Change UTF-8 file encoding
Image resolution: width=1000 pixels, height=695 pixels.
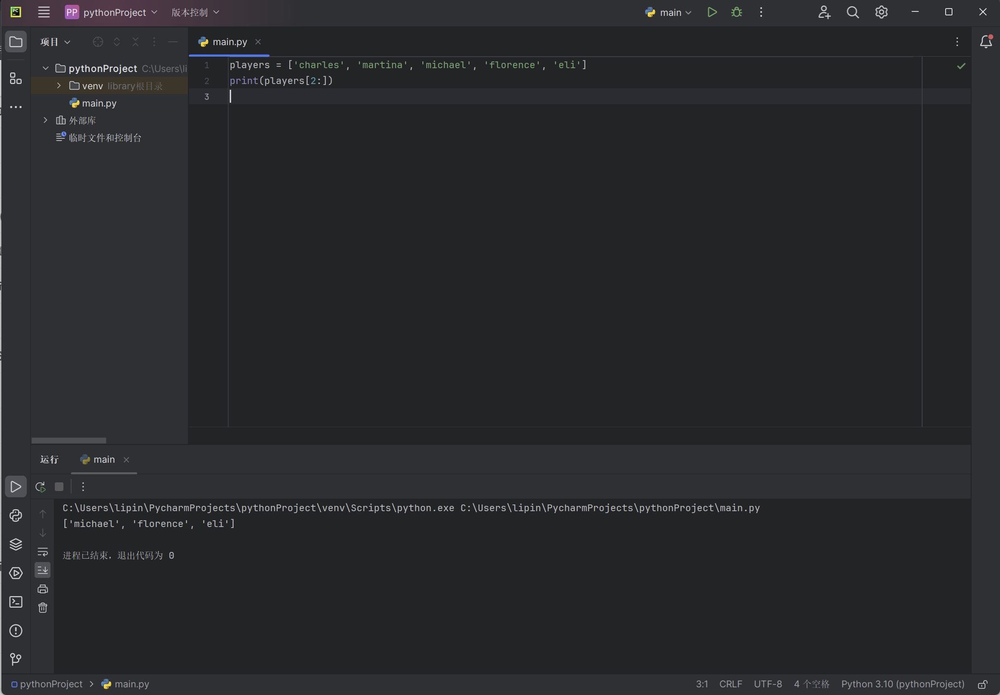(768, 684)
